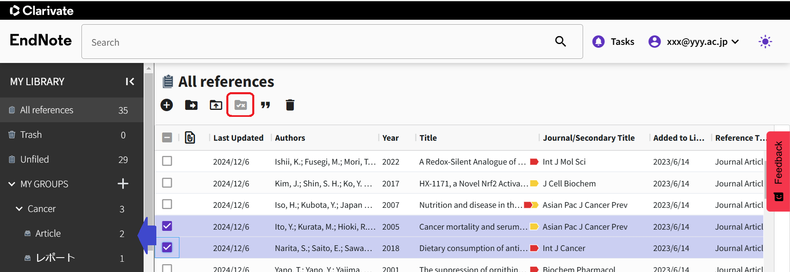
Task: Click the highlighted remove from group icon
Action: click(x=240, y=105)
